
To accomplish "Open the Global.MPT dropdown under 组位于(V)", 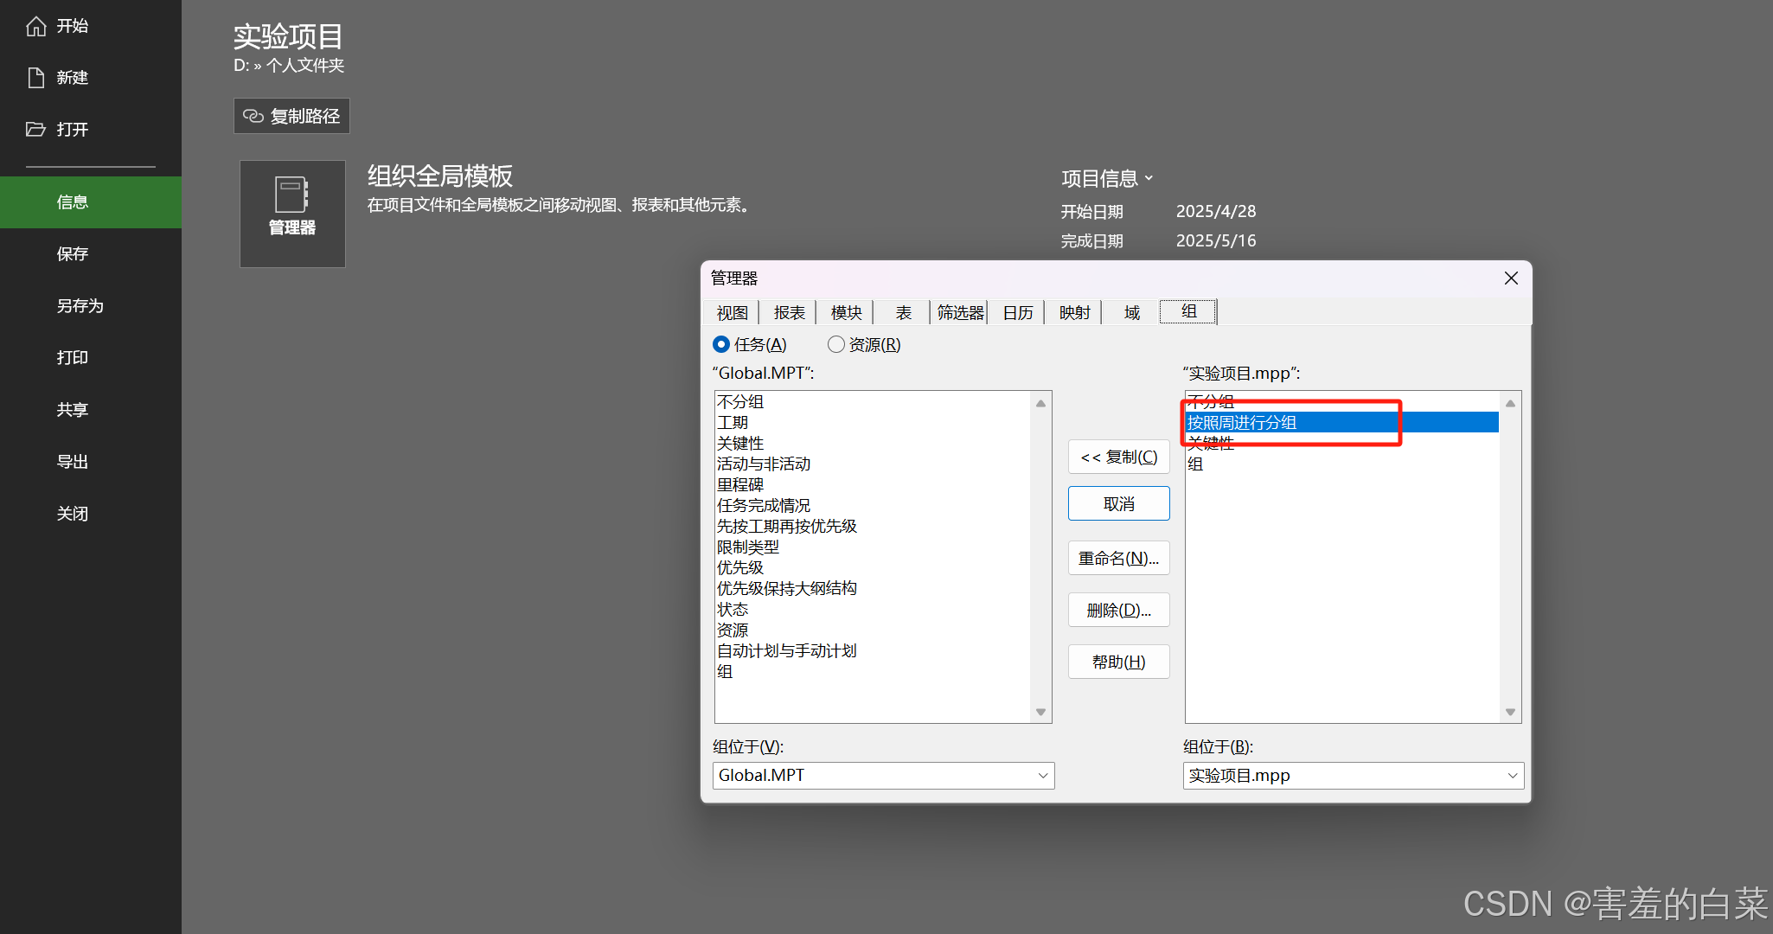I will pos(1043,776).
